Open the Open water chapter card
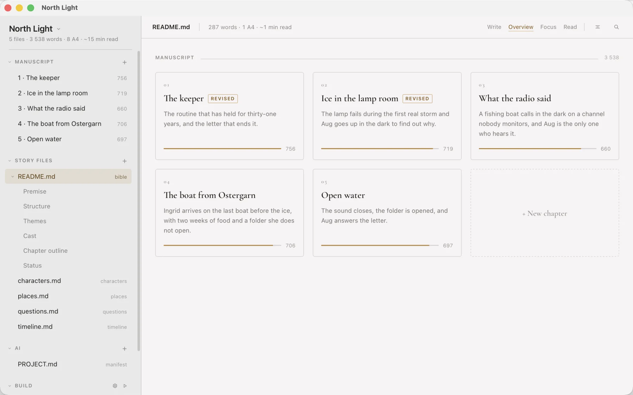Image resolution: width=633 pixels, height=395 pixels. (x=387, y=213)
